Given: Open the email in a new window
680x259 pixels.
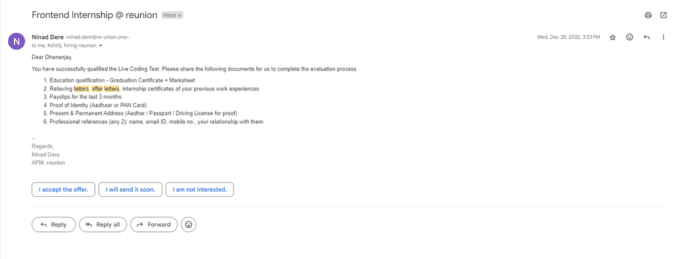Looking at the screenshot, I should coord(663,15).
